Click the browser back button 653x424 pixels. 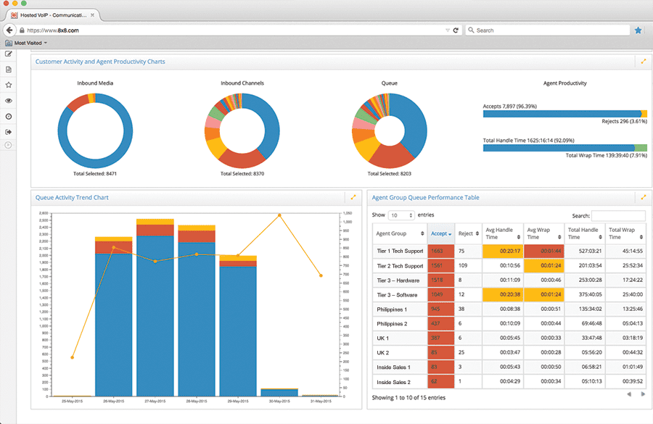pyautogui.click(x=9, y=30)
